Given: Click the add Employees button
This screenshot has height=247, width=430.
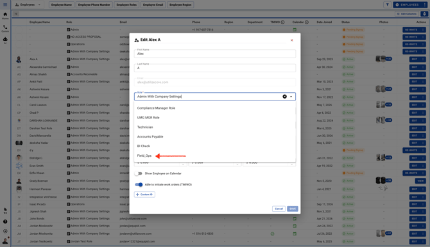Looking at the screenshot, I should [408, 4].
